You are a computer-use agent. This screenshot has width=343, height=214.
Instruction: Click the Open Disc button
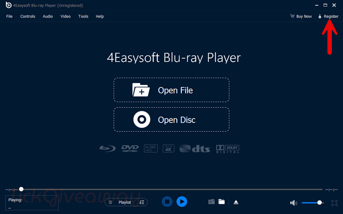(171, 119)
